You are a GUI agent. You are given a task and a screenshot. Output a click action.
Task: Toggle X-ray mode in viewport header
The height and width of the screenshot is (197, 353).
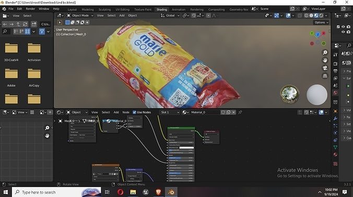299,16
